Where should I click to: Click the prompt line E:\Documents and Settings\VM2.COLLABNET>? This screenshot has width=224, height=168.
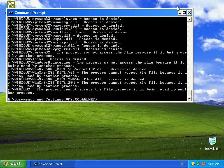(x=52, y=99)
